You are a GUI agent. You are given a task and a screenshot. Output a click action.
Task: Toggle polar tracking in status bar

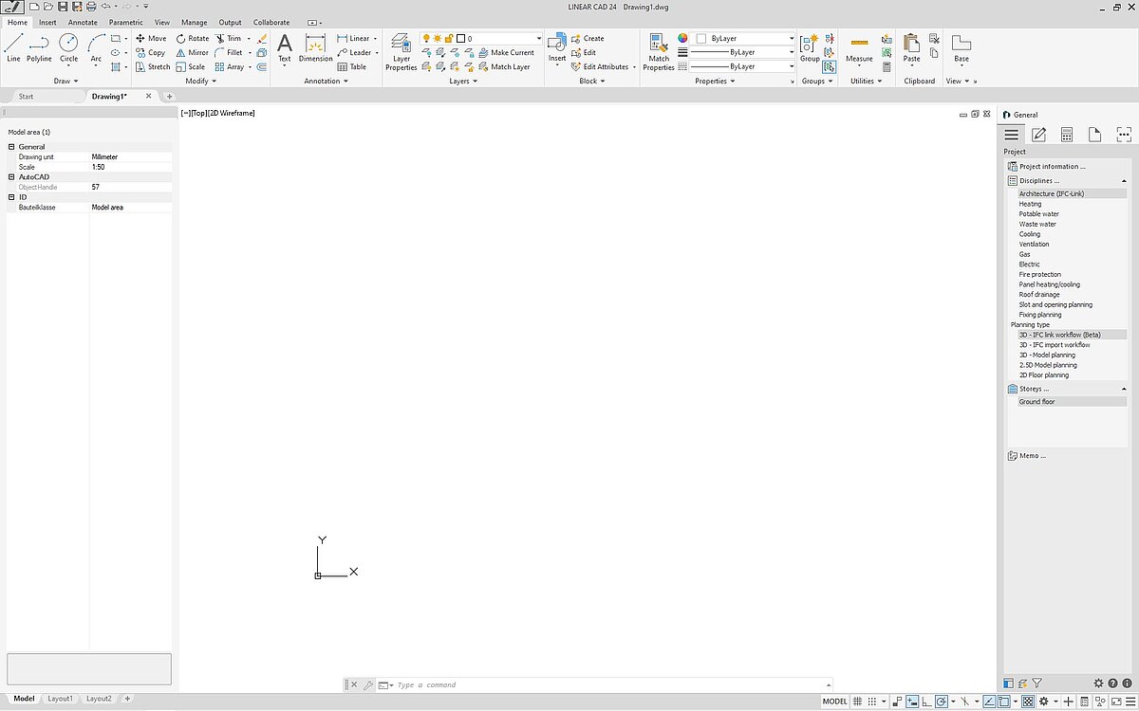(942, 702)
